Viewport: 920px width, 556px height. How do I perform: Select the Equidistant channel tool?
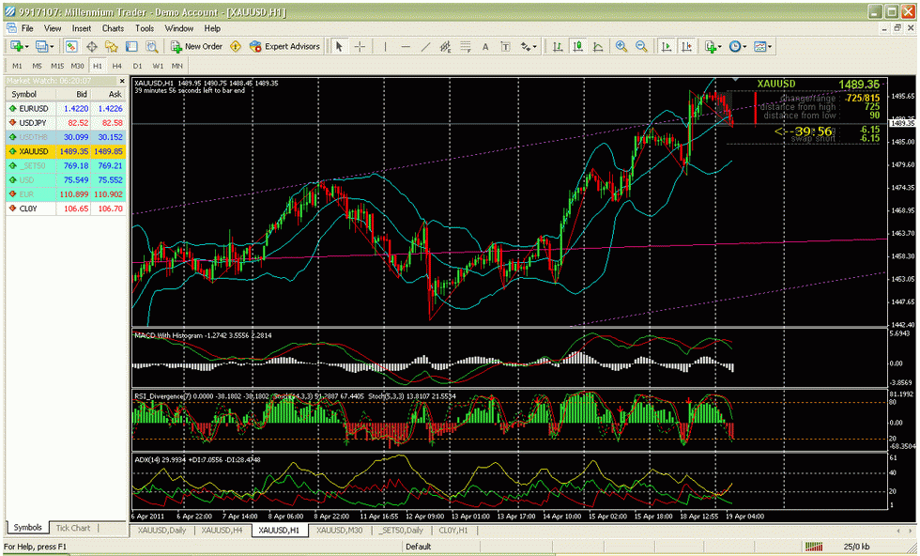(445, 46)
